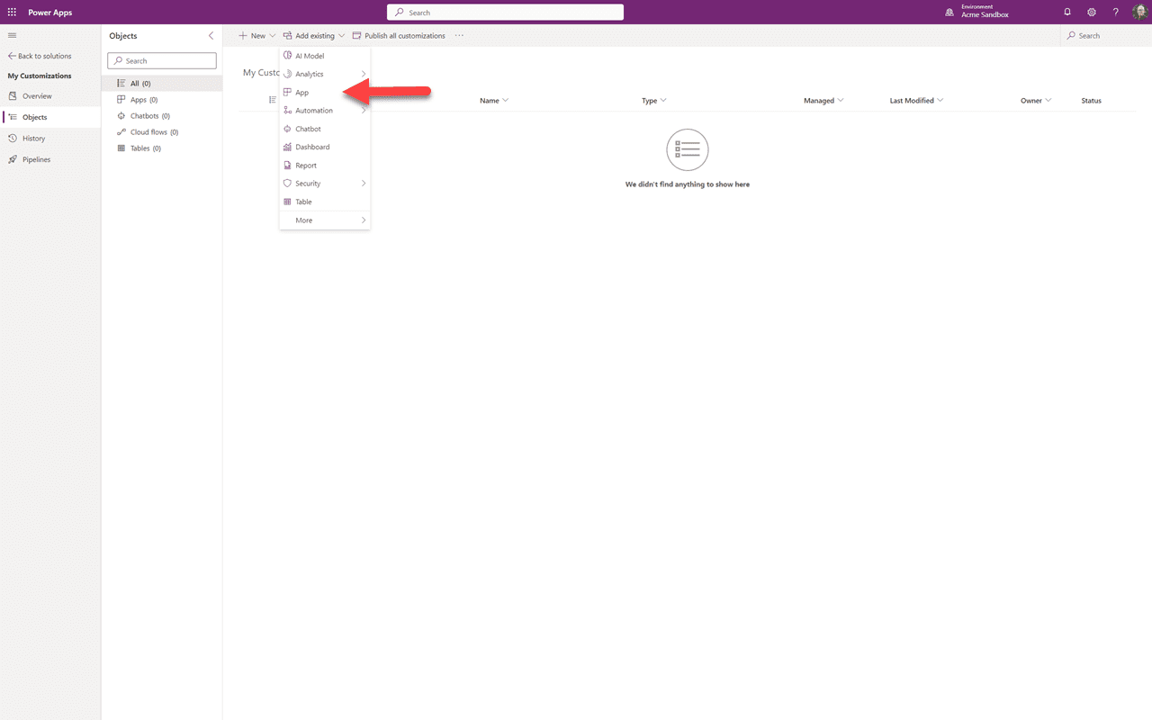Expand the More menu option

[x=304, y=220]
